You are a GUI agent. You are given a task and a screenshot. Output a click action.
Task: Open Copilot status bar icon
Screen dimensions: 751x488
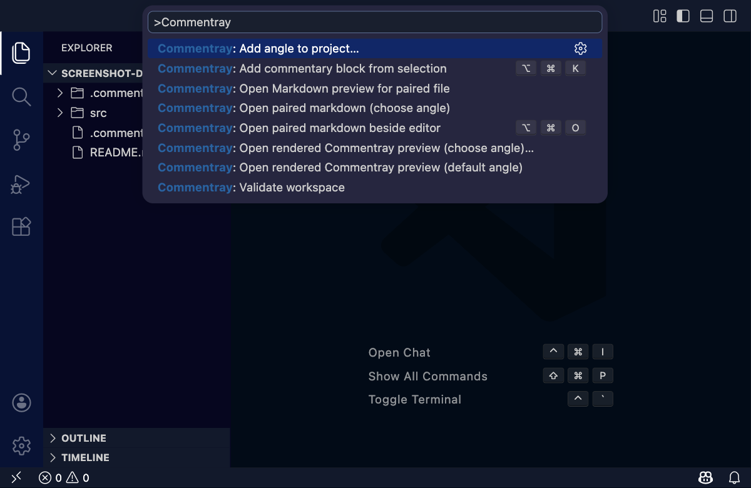[x=705, y=478]
